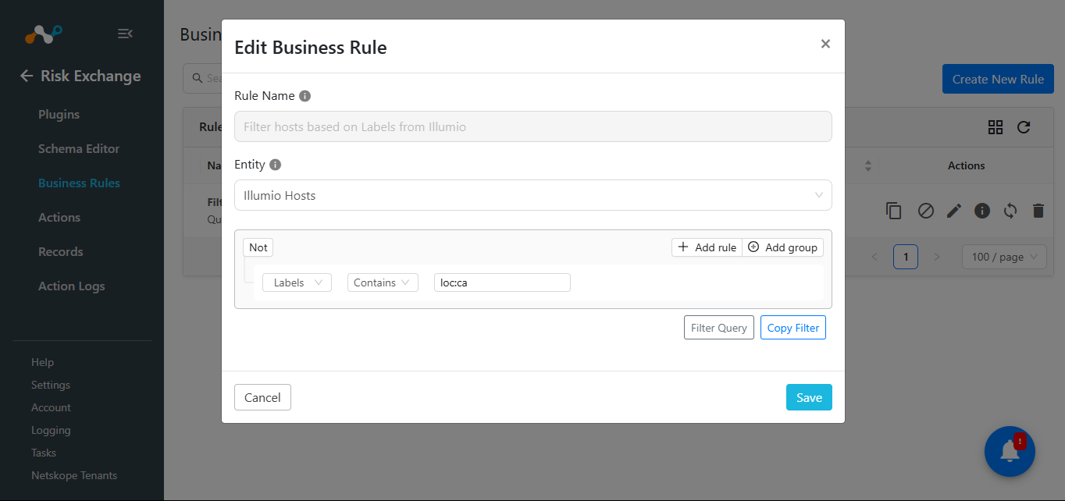
Task: Open Help link in sidebar
Action: point(42,362)
